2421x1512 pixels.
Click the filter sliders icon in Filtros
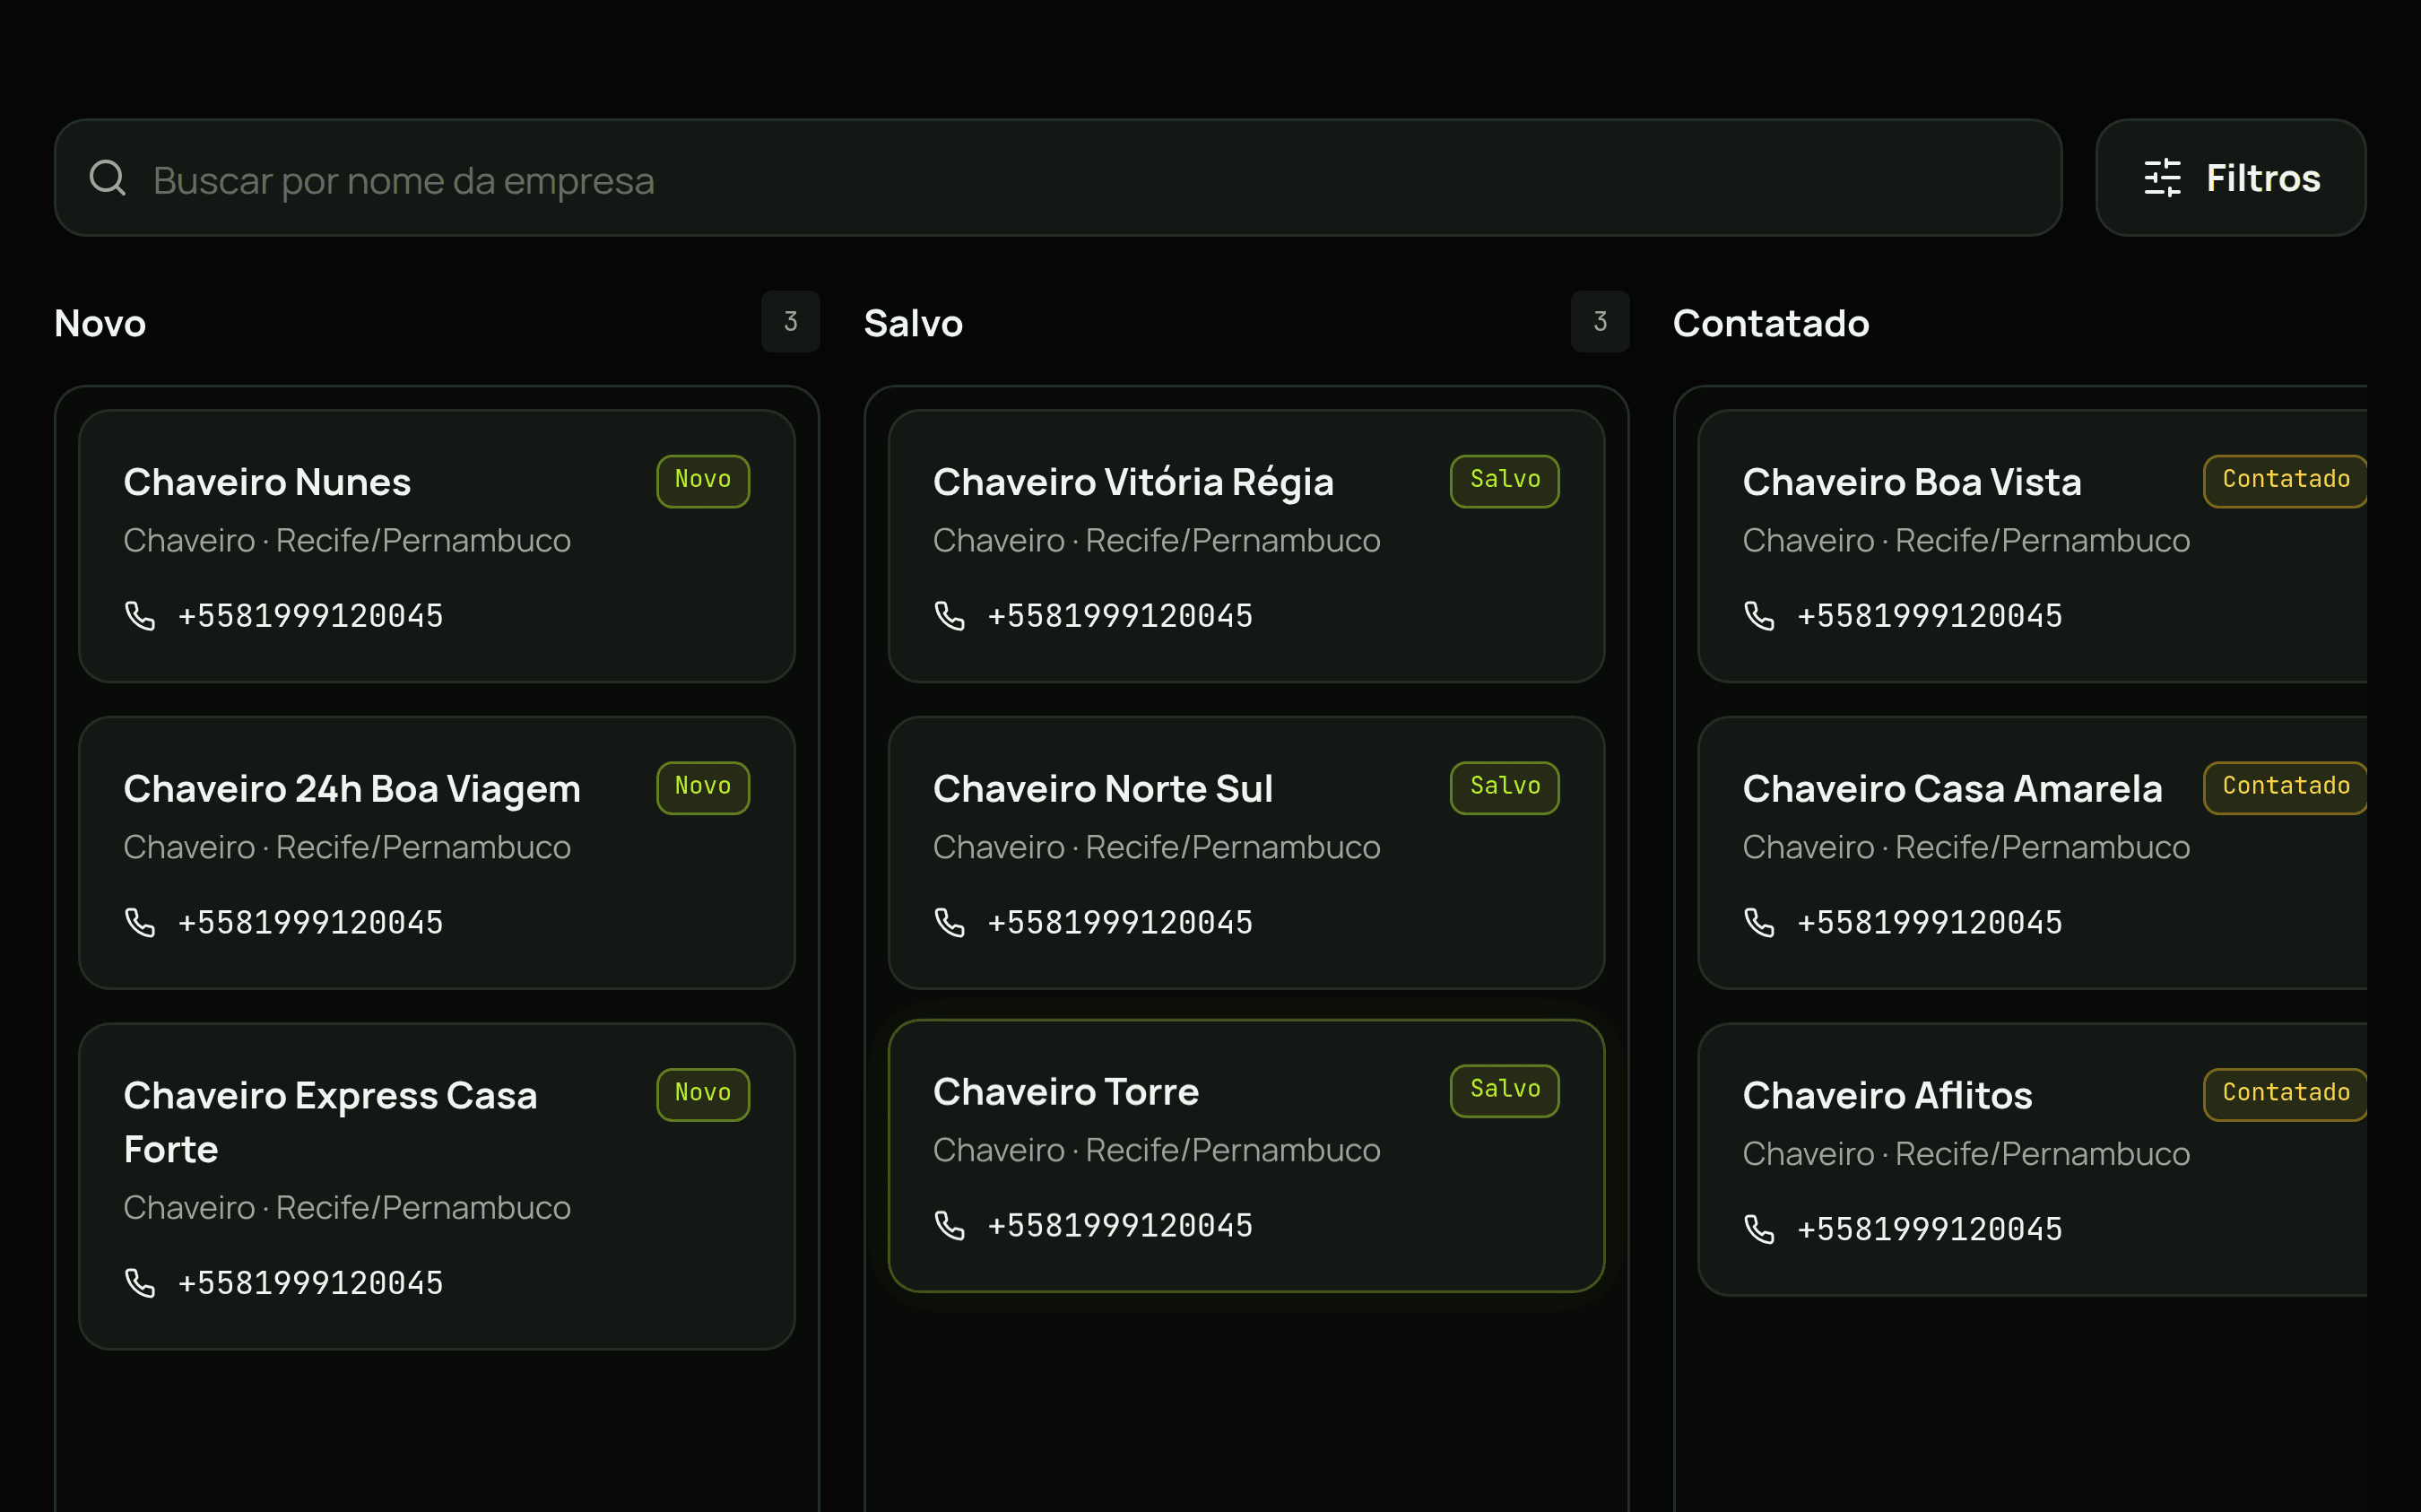pyautogui.click(x=2162, y=178)
